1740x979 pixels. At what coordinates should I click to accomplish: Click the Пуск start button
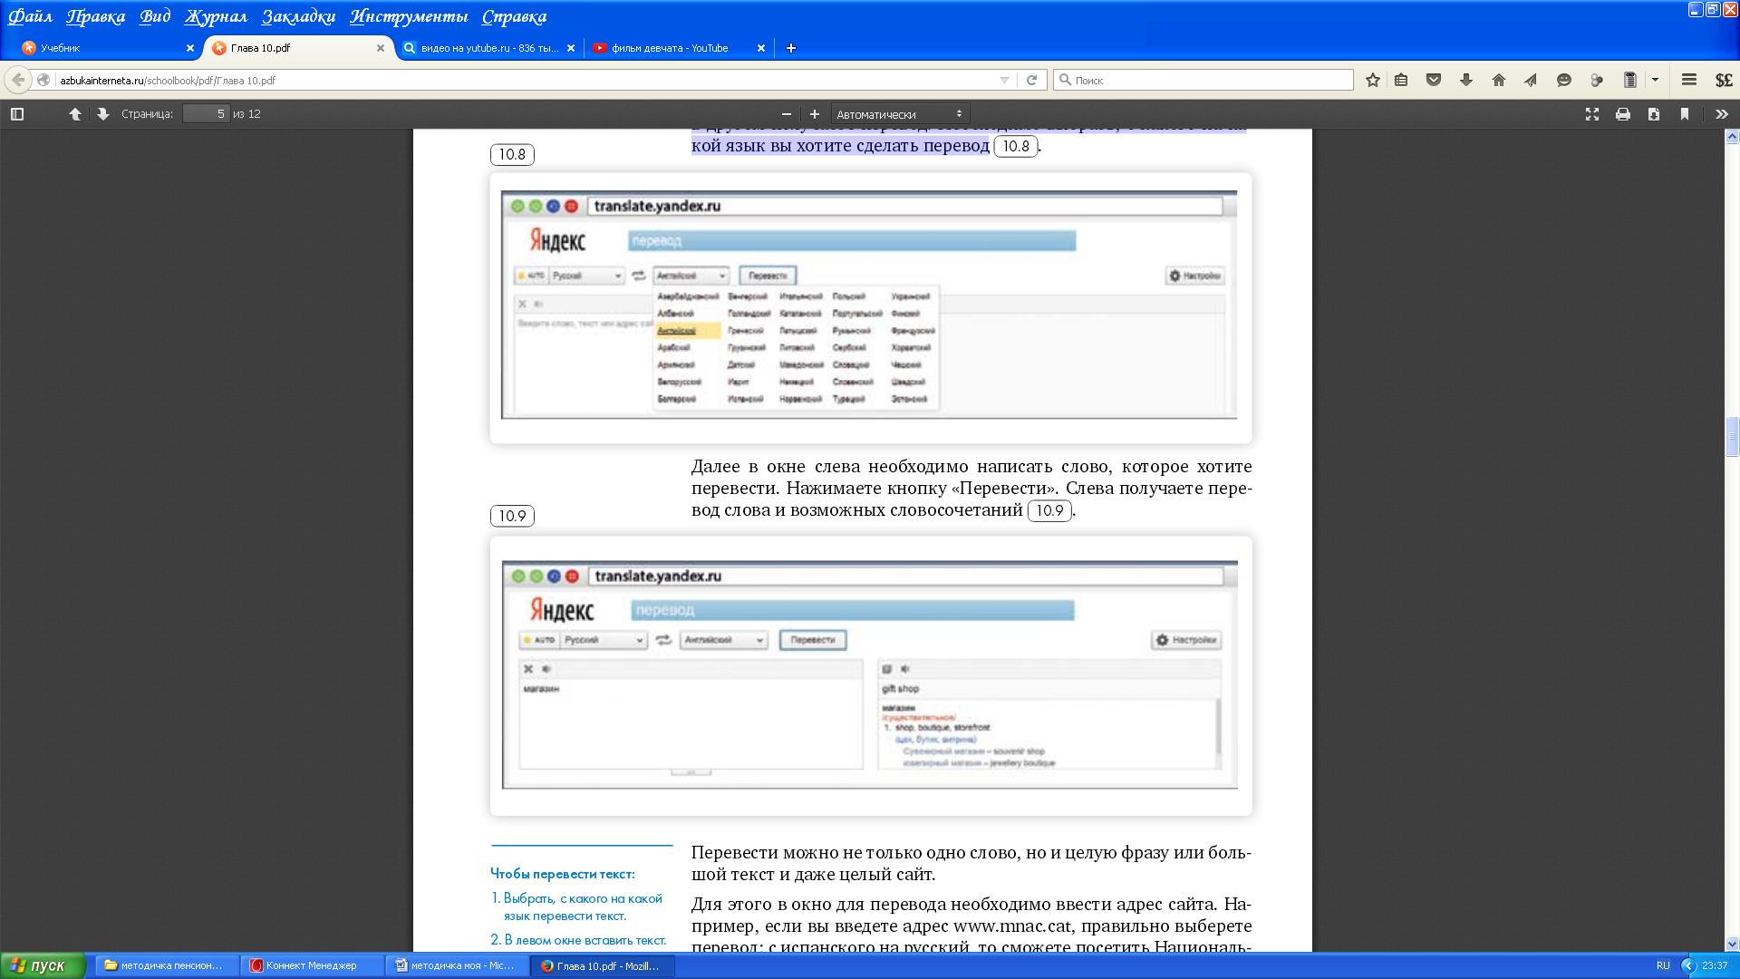[42, 965]
